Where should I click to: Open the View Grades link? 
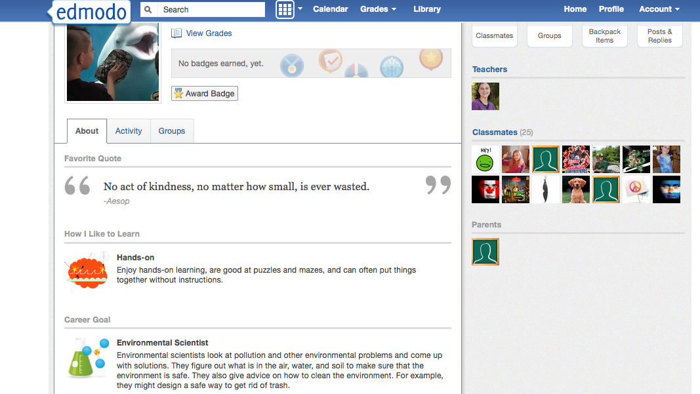tap(209, 33)
